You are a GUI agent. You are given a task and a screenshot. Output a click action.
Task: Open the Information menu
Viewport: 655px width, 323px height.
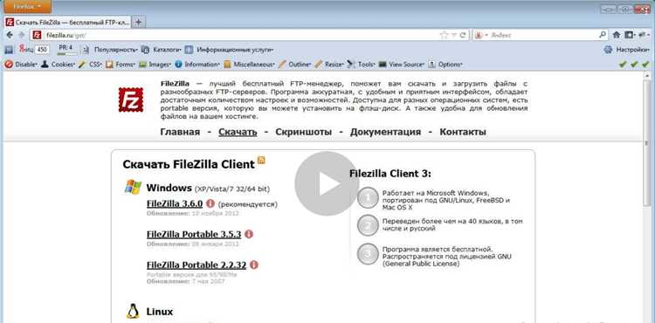pos(203,65)
